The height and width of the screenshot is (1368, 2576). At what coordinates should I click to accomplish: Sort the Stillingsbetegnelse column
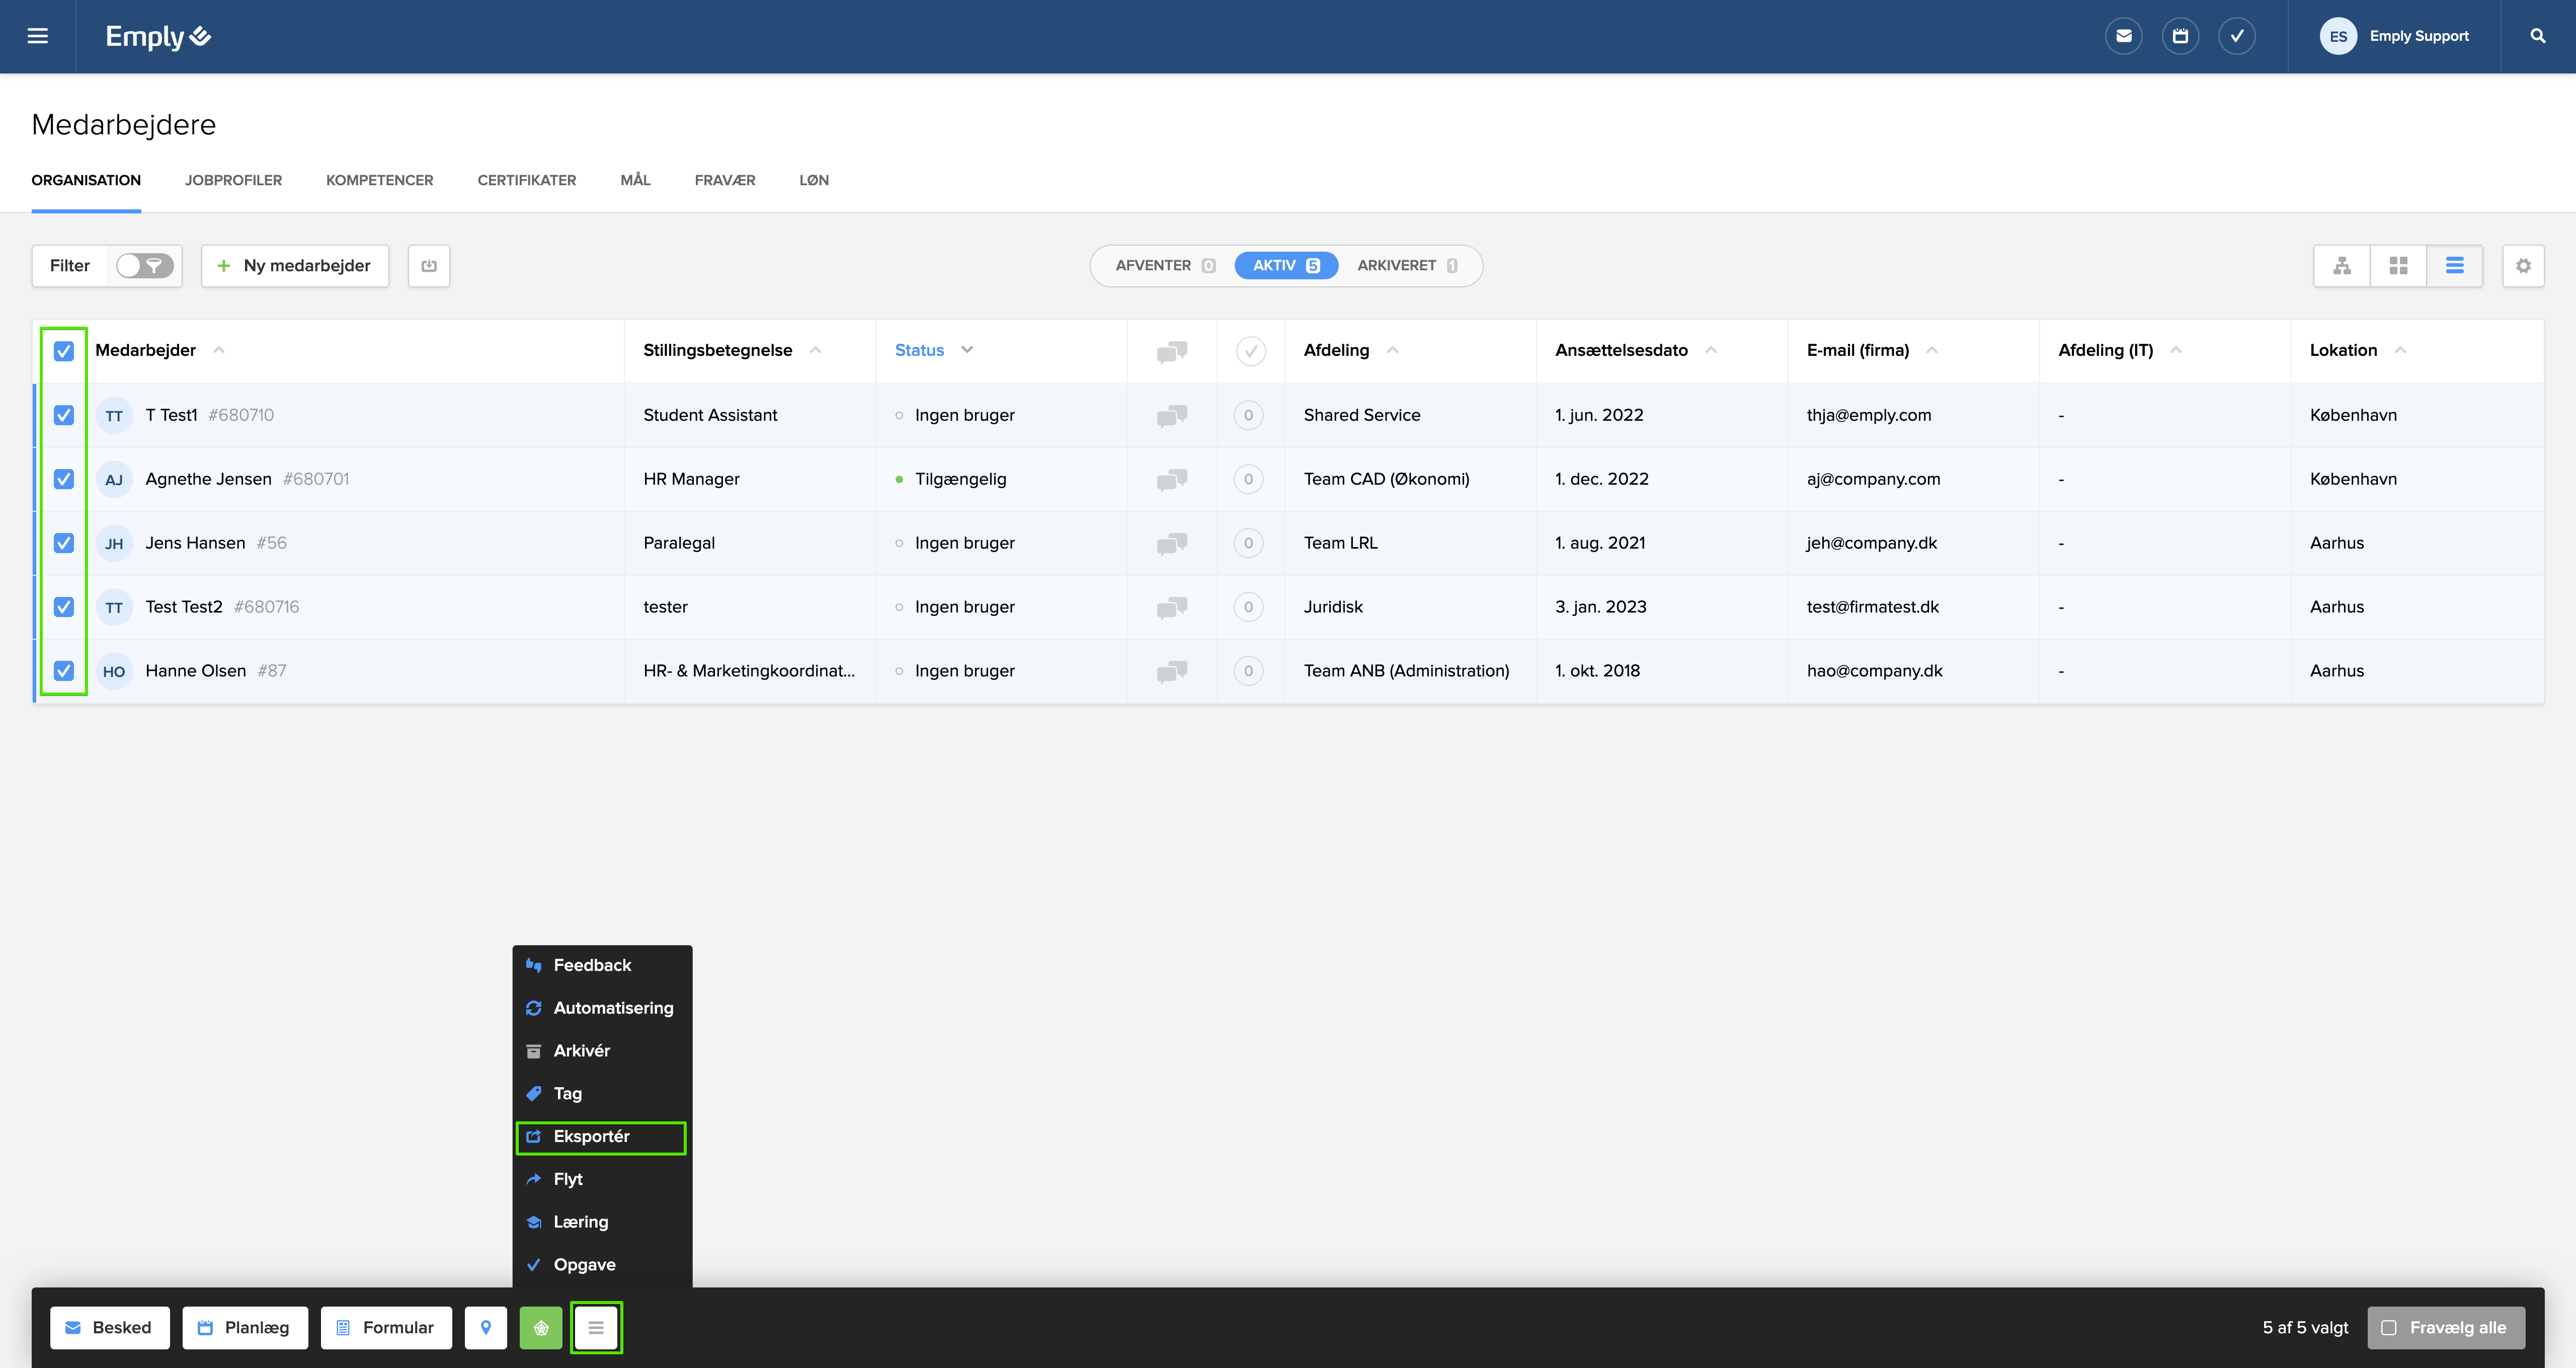(x=815, y=349)
